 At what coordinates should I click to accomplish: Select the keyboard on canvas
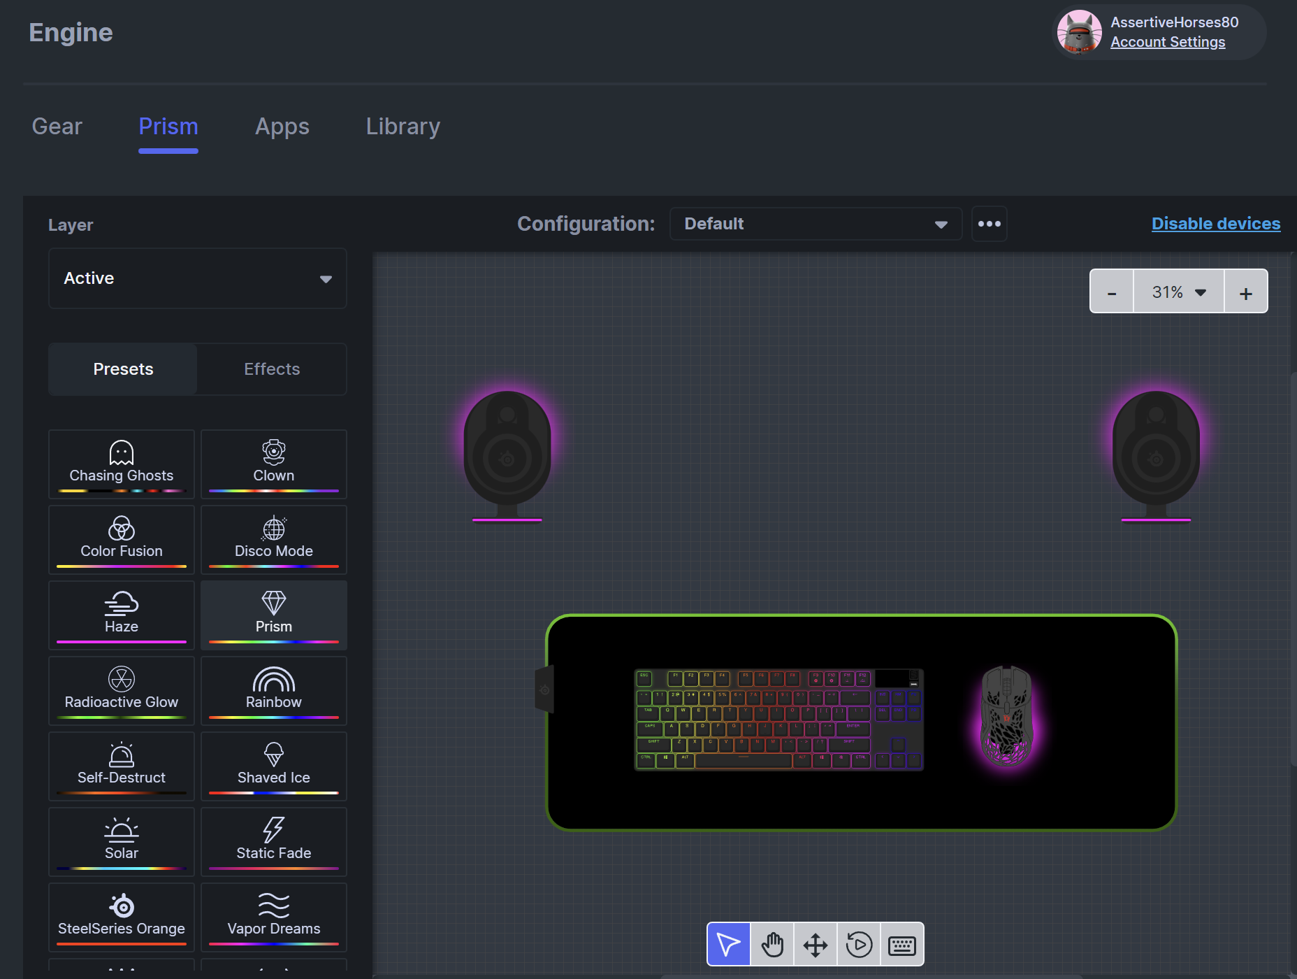coord(778,720)
